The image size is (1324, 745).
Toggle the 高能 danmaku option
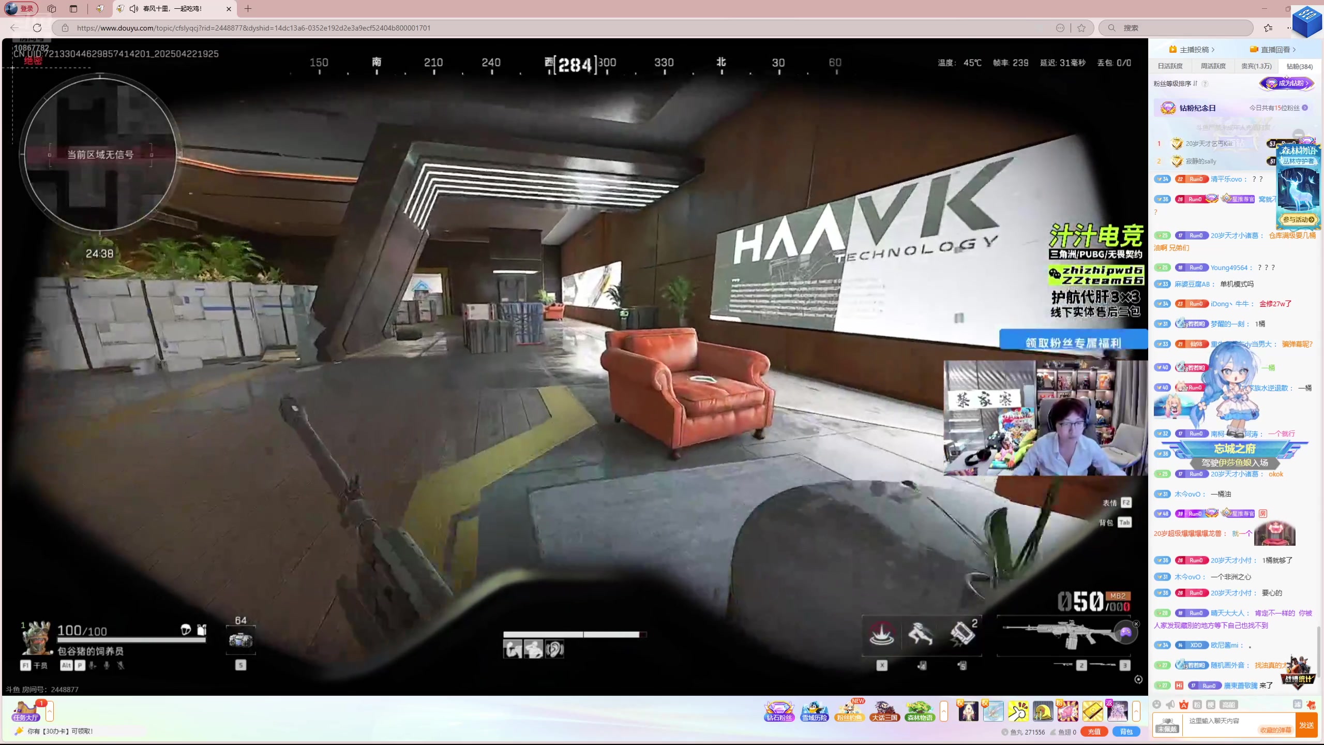[1228, 705]
